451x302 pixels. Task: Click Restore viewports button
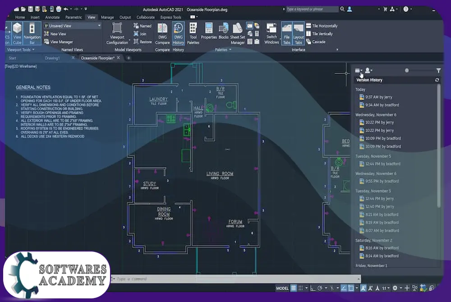143,42
